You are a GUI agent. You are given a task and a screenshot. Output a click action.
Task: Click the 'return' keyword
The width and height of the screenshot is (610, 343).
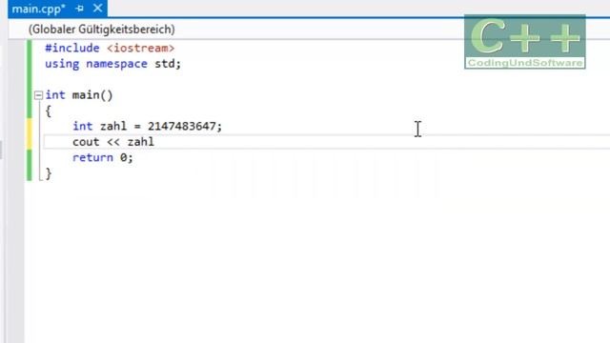[x=92, y=157]
